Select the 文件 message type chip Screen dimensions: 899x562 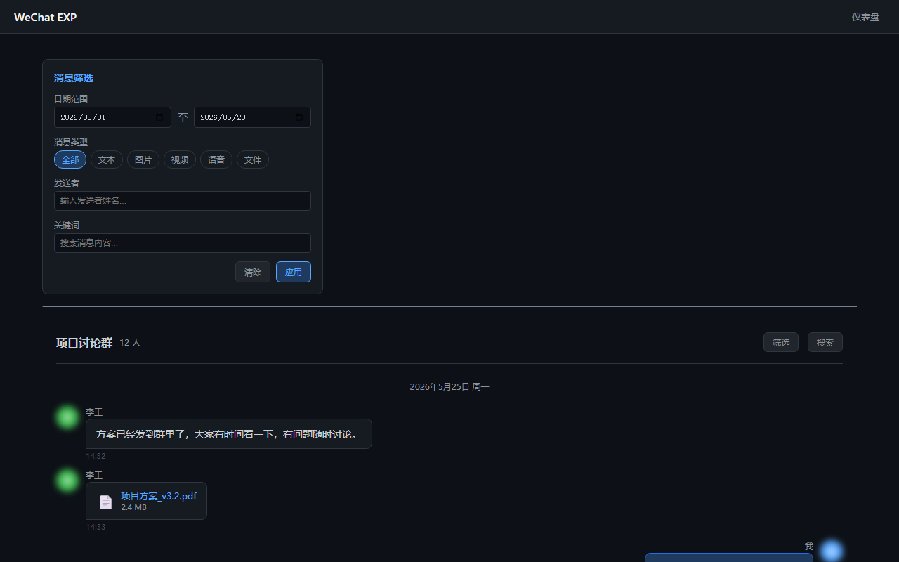253,159
